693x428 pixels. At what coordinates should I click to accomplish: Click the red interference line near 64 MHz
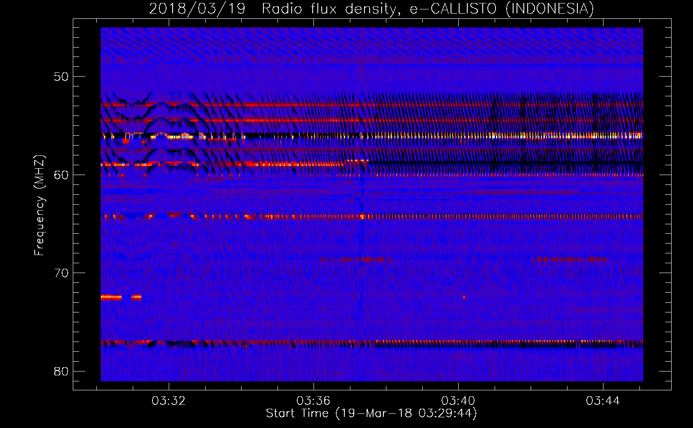click(372, 217)
